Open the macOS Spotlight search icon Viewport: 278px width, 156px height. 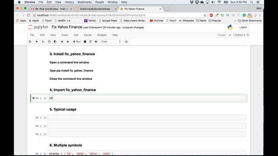click(x=252, y=2)
